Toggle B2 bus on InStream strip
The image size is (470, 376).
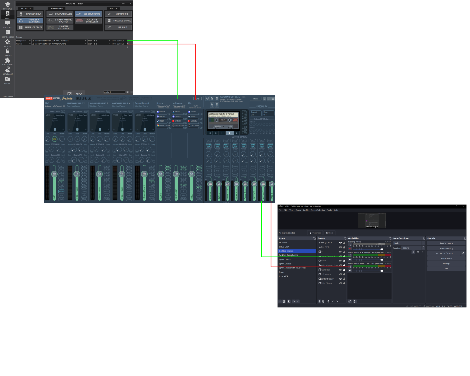(183, 185)
